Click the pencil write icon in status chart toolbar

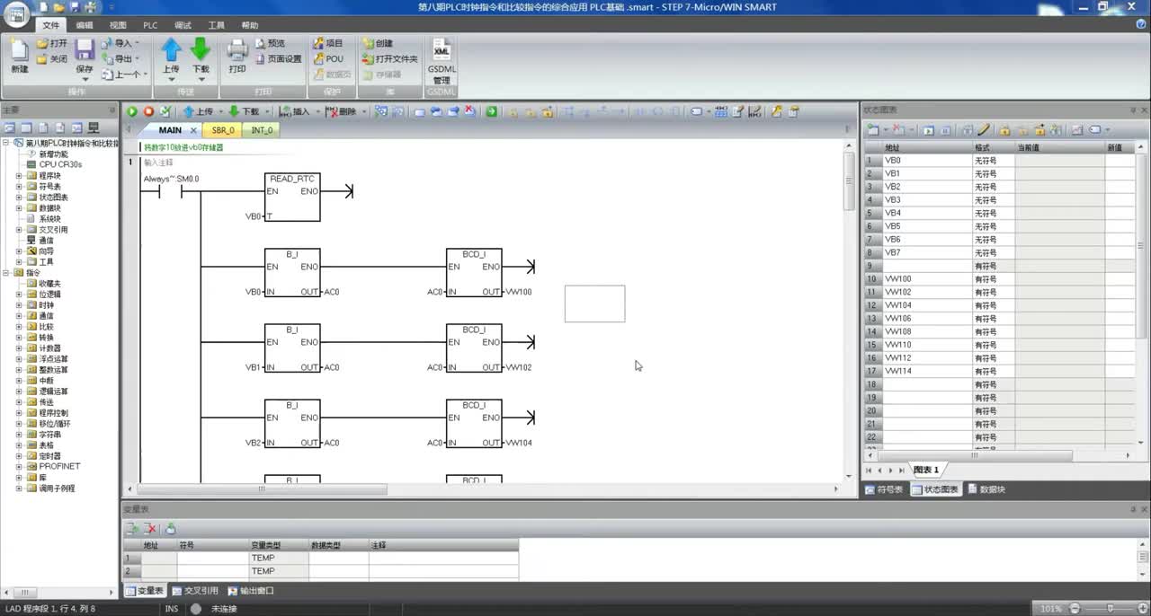[x=984, y=130]
